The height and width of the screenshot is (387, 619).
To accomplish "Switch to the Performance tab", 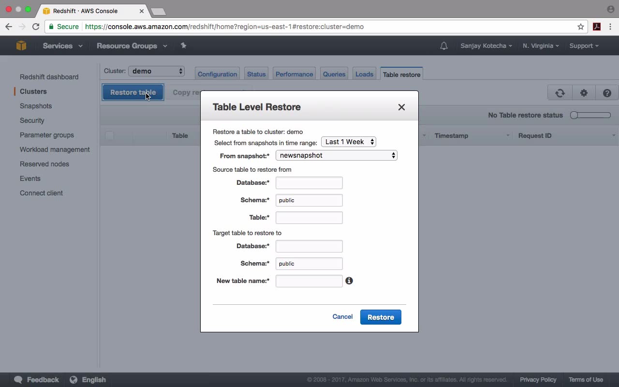I will [294, 74].
